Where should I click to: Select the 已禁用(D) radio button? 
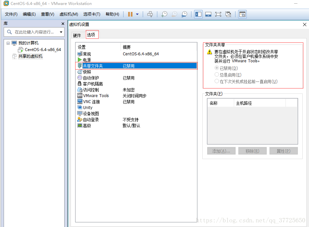click(x=217, y=68)
